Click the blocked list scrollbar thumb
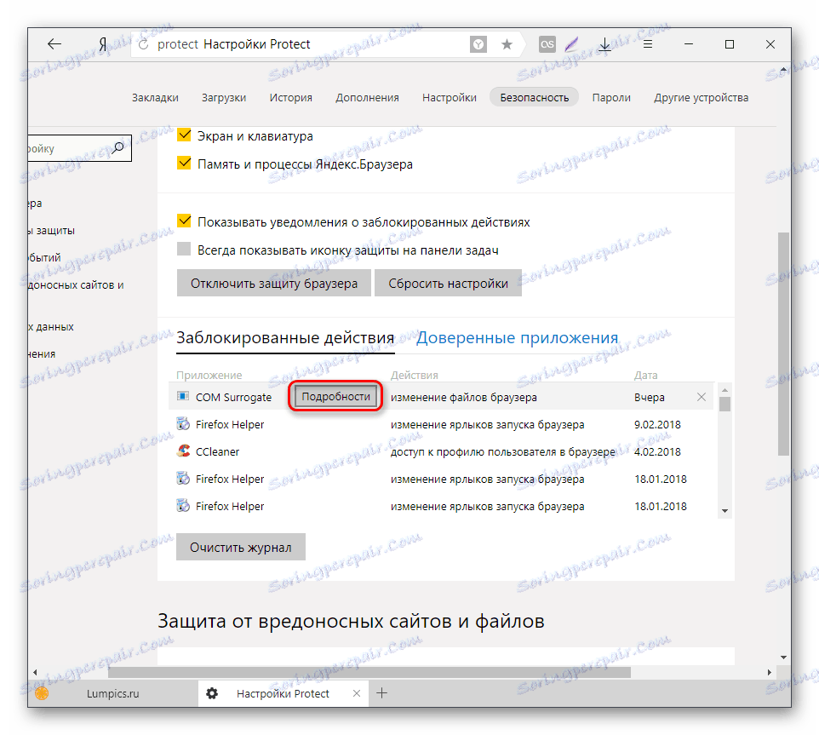The height and width of the screenshot is (735, 819). point(724,405)
